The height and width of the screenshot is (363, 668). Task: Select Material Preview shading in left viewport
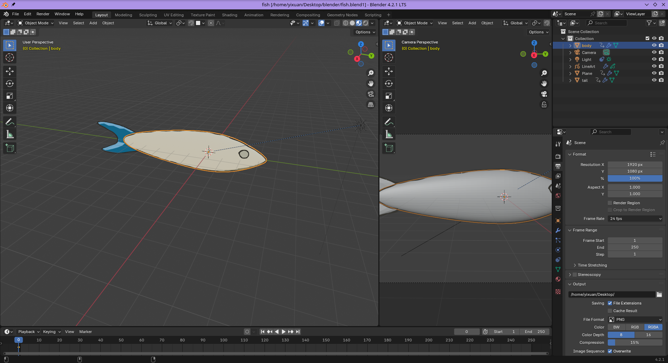coord(359,23)
